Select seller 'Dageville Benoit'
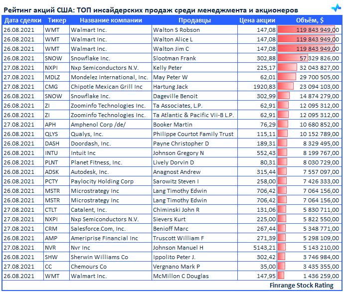This screenshot has height=292, width=344. click(x=175, y=96)
